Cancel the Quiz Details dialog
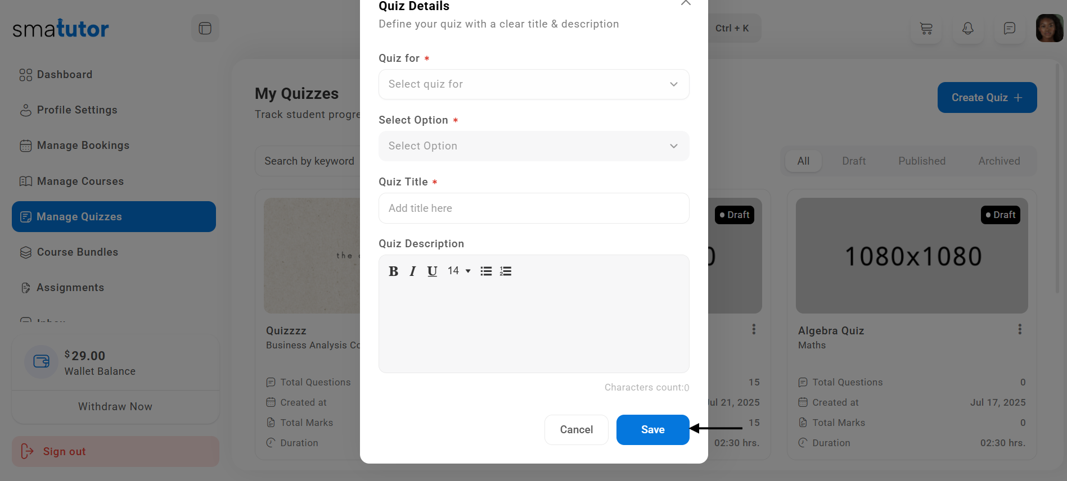Image resolution: width=1067 pixels, height=481 pixels. point(576,430)
